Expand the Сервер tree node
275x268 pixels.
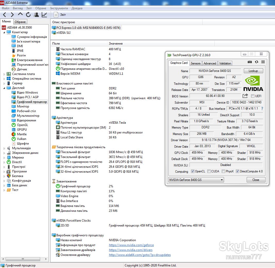4,83
